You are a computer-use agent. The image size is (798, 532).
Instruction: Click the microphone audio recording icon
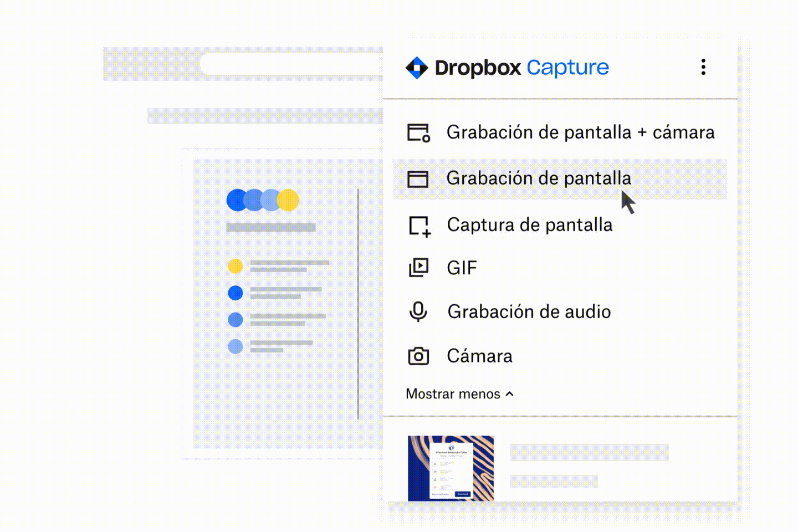(x=418, y=311)
